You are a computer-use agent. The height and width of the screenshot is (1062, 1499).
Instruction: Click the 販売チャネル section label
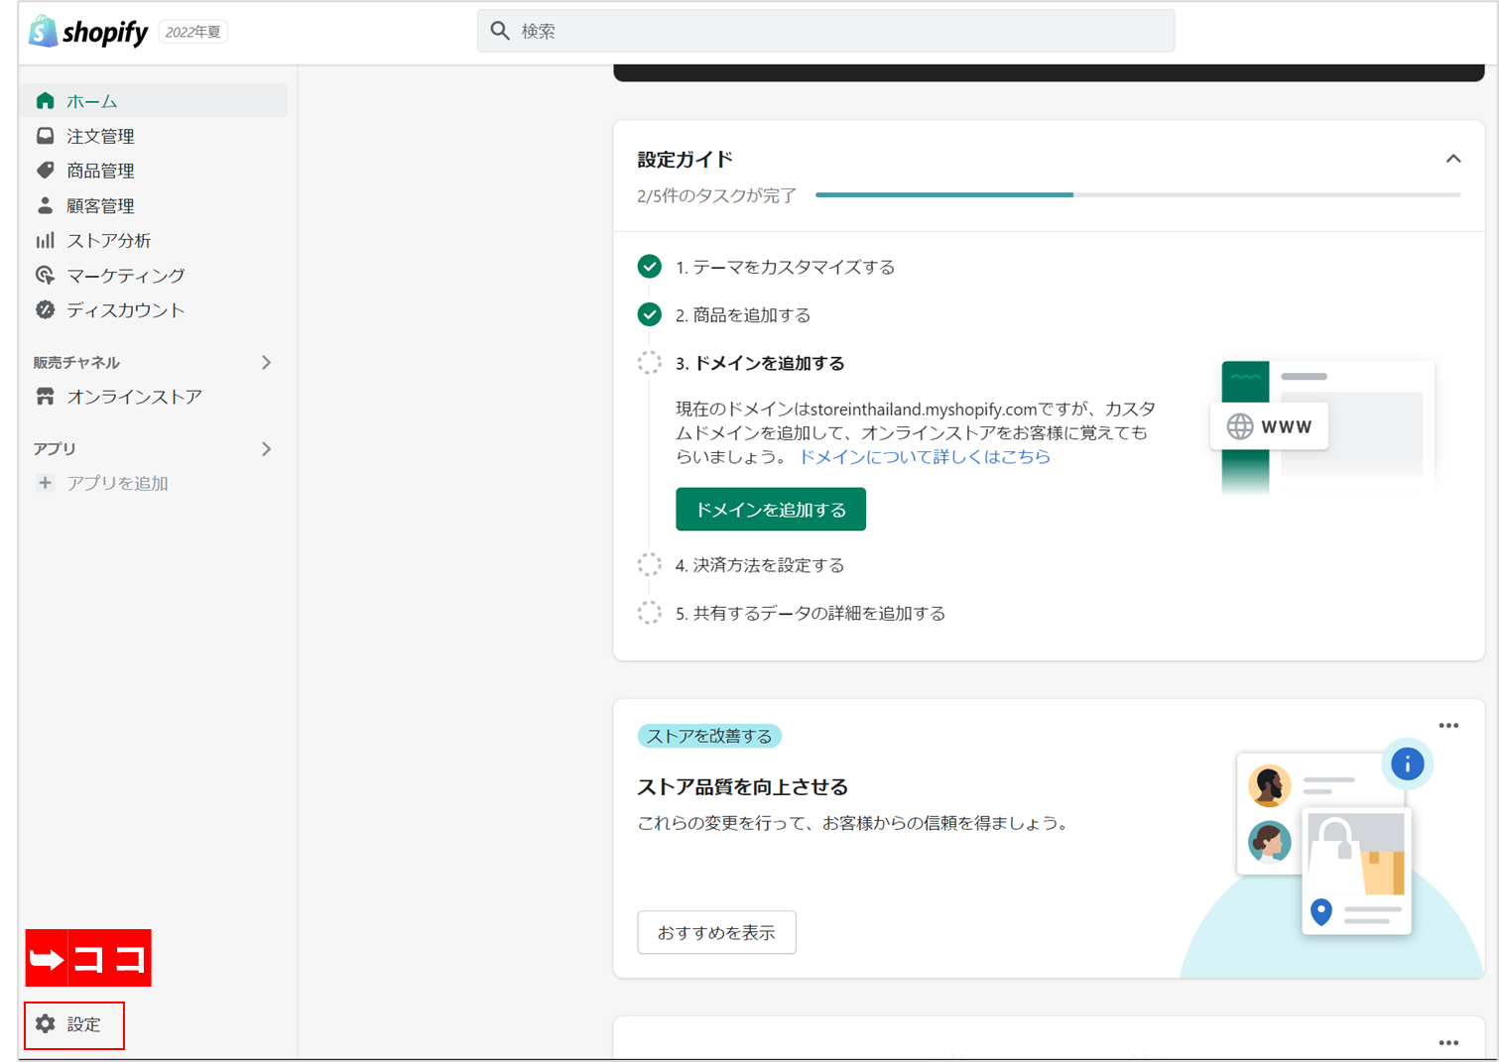pyautogui.click(x=76, y=363)
